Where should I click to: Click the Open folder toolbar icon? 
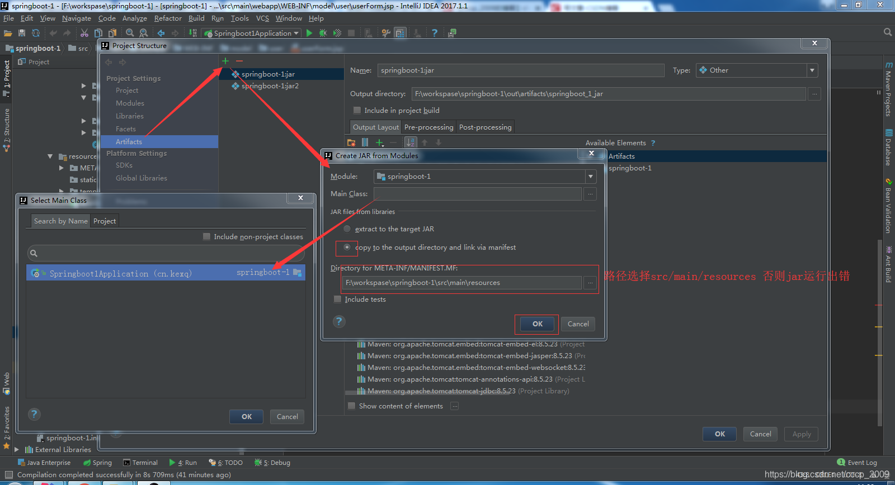point(8,33)
